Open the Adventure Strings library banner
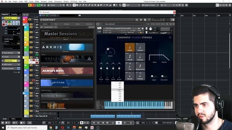Viewport: 232px width, 130px height. point(67,95)
